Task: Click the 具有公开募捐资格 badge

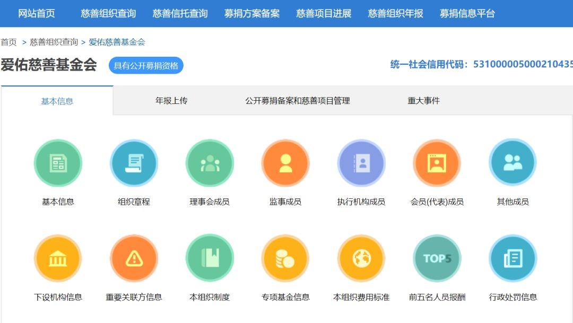Action: tap(146, 65)
